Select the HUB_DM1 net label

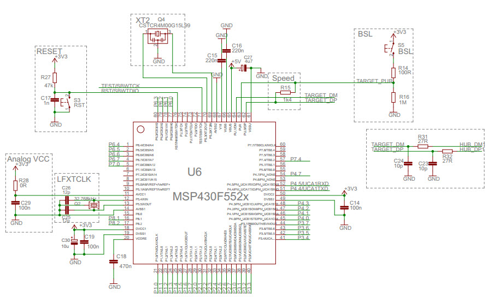pos(472,145)
